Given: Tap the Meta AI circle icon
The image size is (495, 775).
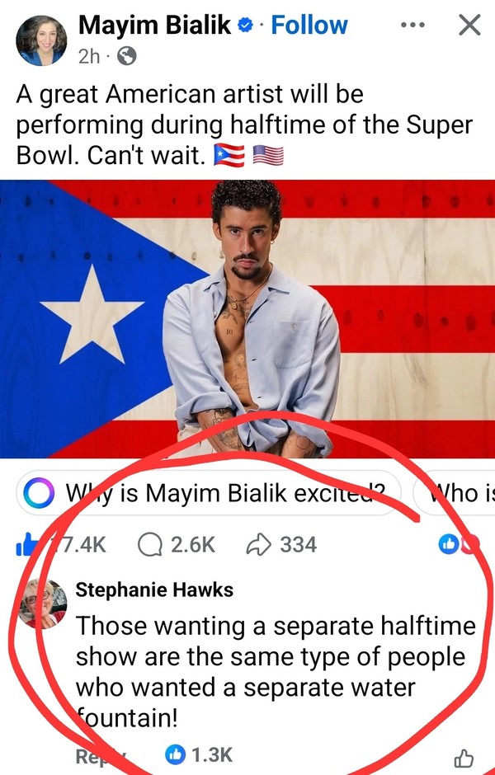Looking at the screenshot, I should point(38,493).
